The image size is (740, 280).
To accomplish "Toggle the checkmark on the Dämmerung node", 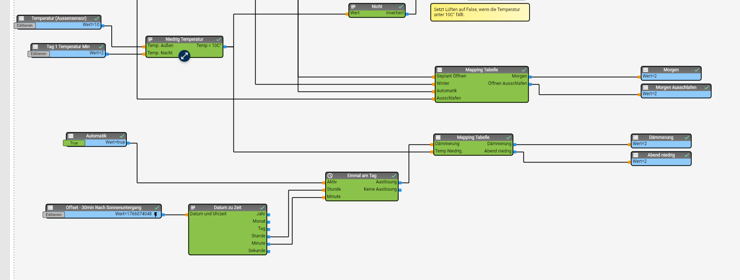I will click(687, 137).
